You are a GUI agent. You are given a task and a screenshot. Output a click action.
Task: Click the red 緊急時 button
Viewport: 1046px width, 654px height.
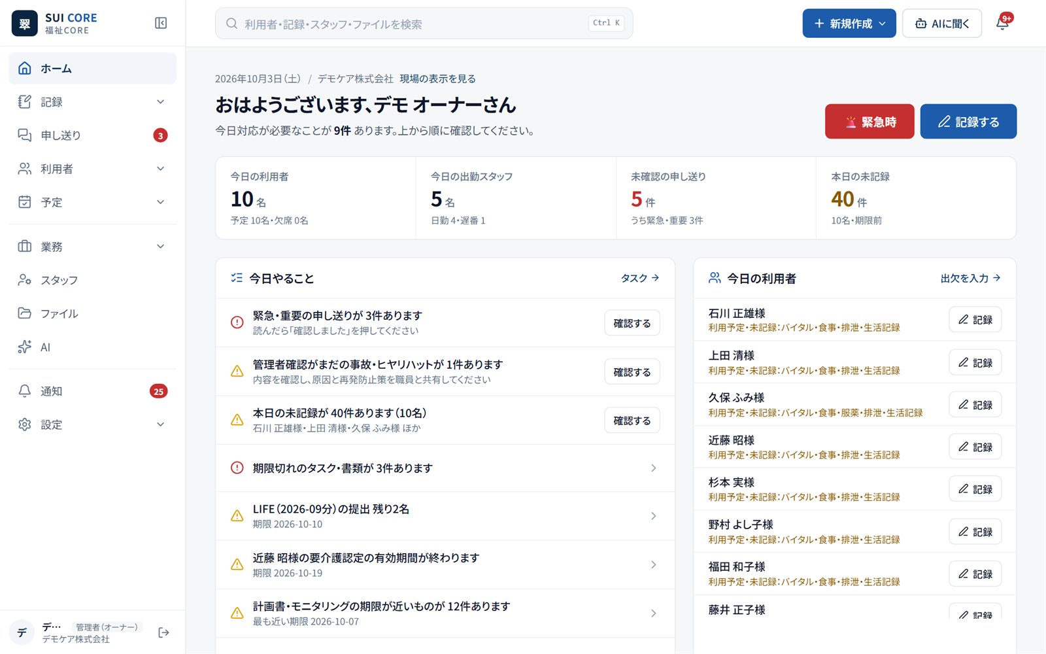(869, 122)
